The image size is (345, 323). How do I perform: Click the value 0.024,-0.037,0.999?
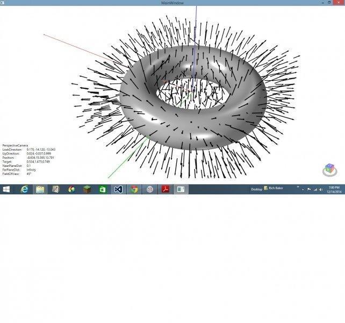pos(39,153)
